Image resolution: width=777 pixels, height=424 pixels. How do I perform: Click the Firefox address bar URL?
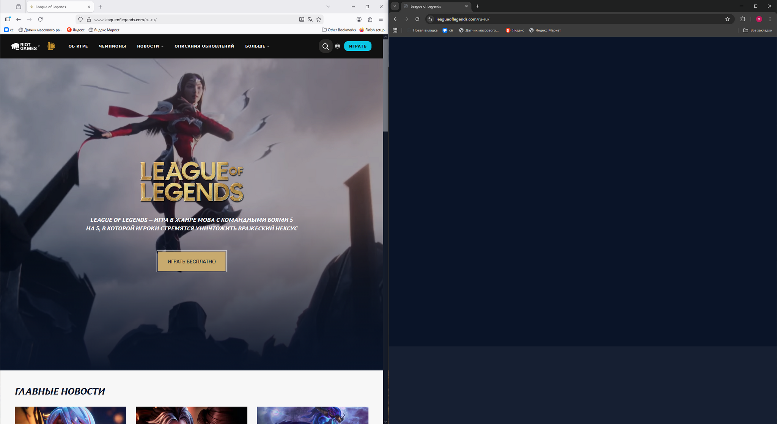point(125,20)
